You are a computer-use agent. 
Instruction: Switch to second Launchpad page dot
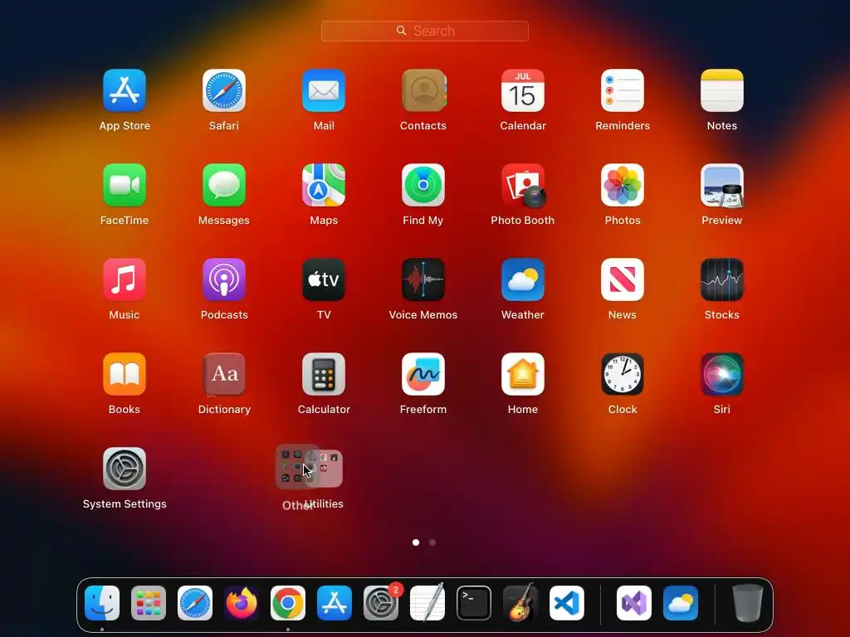tap(432, 542)
